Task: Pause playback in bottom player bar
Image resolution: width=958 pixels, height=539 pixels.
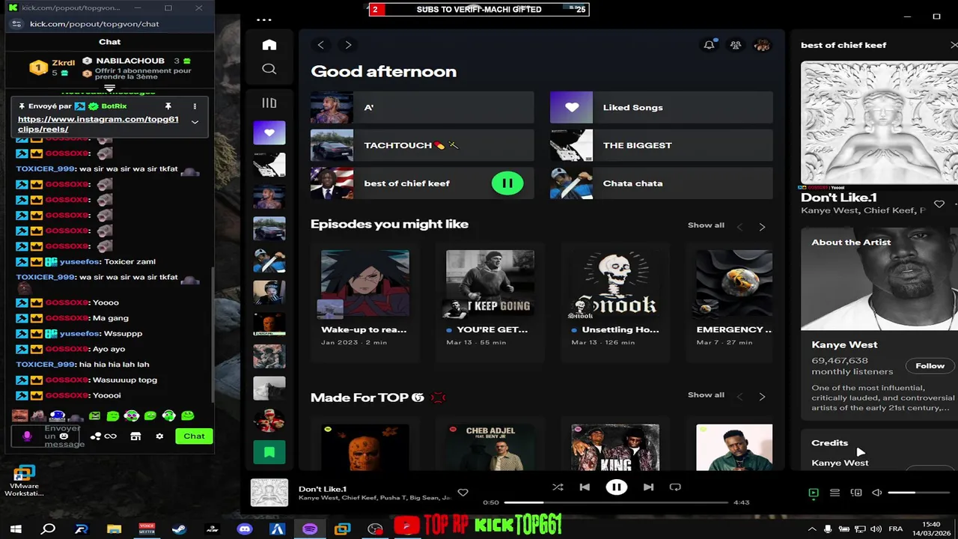Action: (x=616, y=487)
